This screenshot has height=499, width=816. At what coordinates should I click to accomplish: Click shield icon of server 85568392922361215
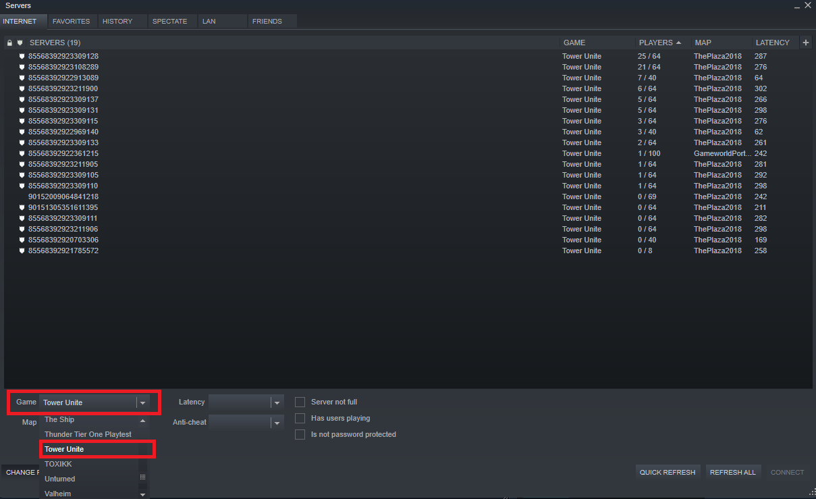[x=22, y=153]
